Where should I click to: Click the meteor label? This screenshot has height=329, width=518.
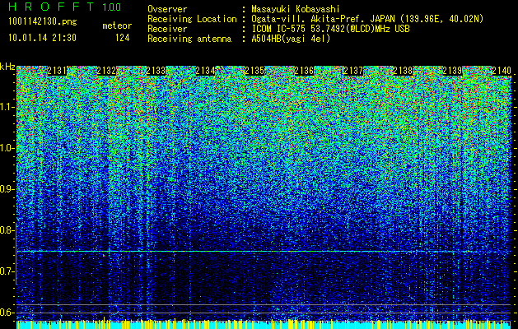pyautogui.click(x=117, y=25)
